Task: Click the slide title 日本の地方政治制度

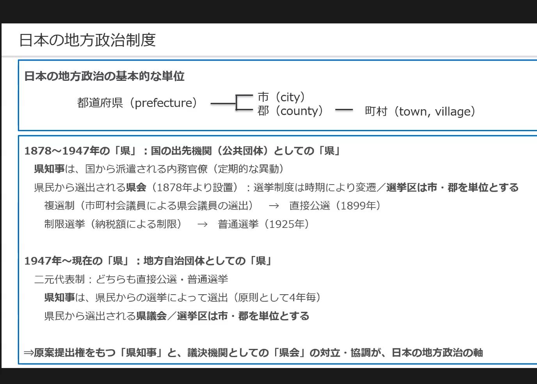Action: point(87,40)
